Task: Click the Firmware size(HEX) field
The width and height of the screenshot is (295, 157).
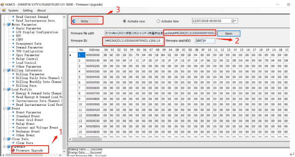Action: point(205,41)
